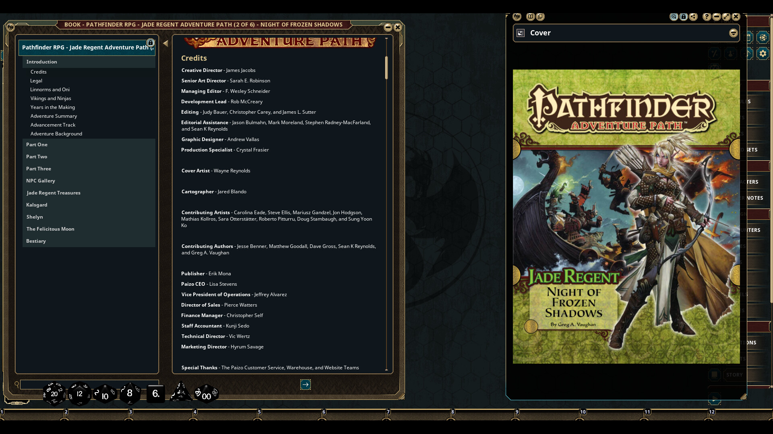773x434 pixels.
Task: Roll the d20 die
Action: pos(54,394)
